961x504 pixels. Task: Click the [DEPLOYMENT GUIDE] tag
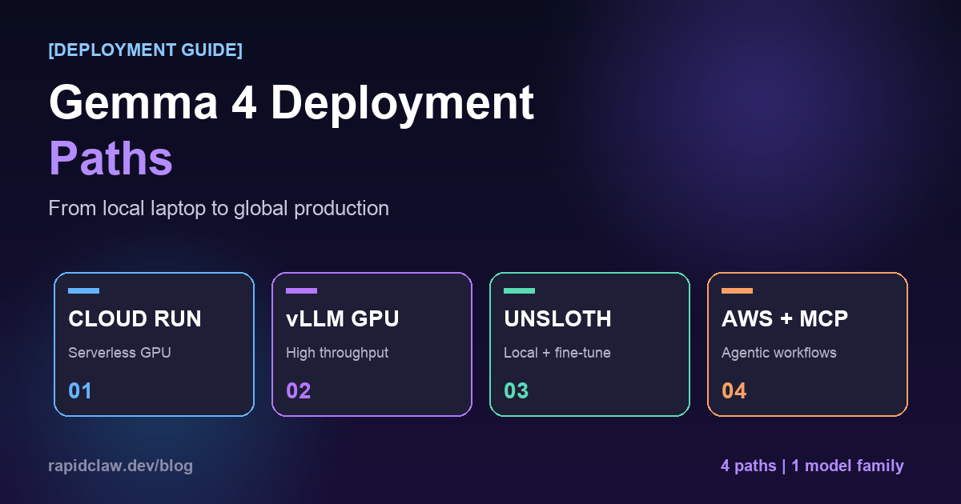point(145,50)
